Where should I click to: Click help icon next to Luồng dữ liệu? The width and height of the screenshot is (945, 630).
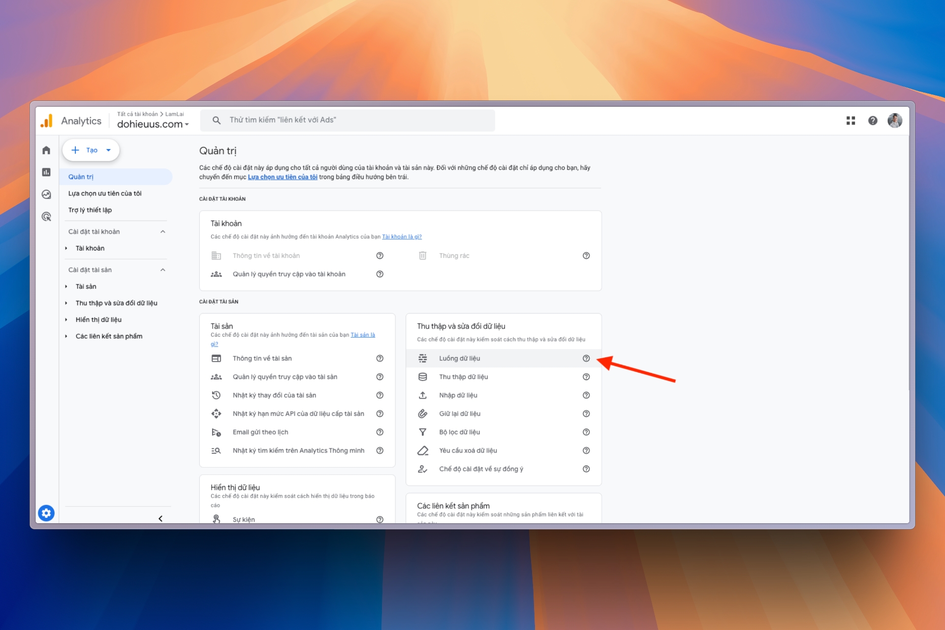click(586, 358)
